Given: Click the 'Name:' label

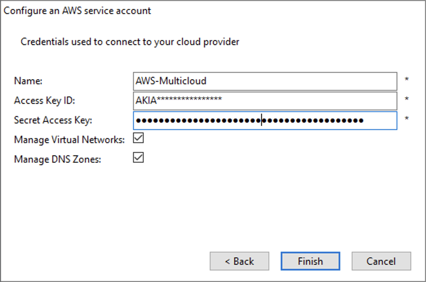Looking at the screenshot, I should pyautogui.click(x=28, y=81).
